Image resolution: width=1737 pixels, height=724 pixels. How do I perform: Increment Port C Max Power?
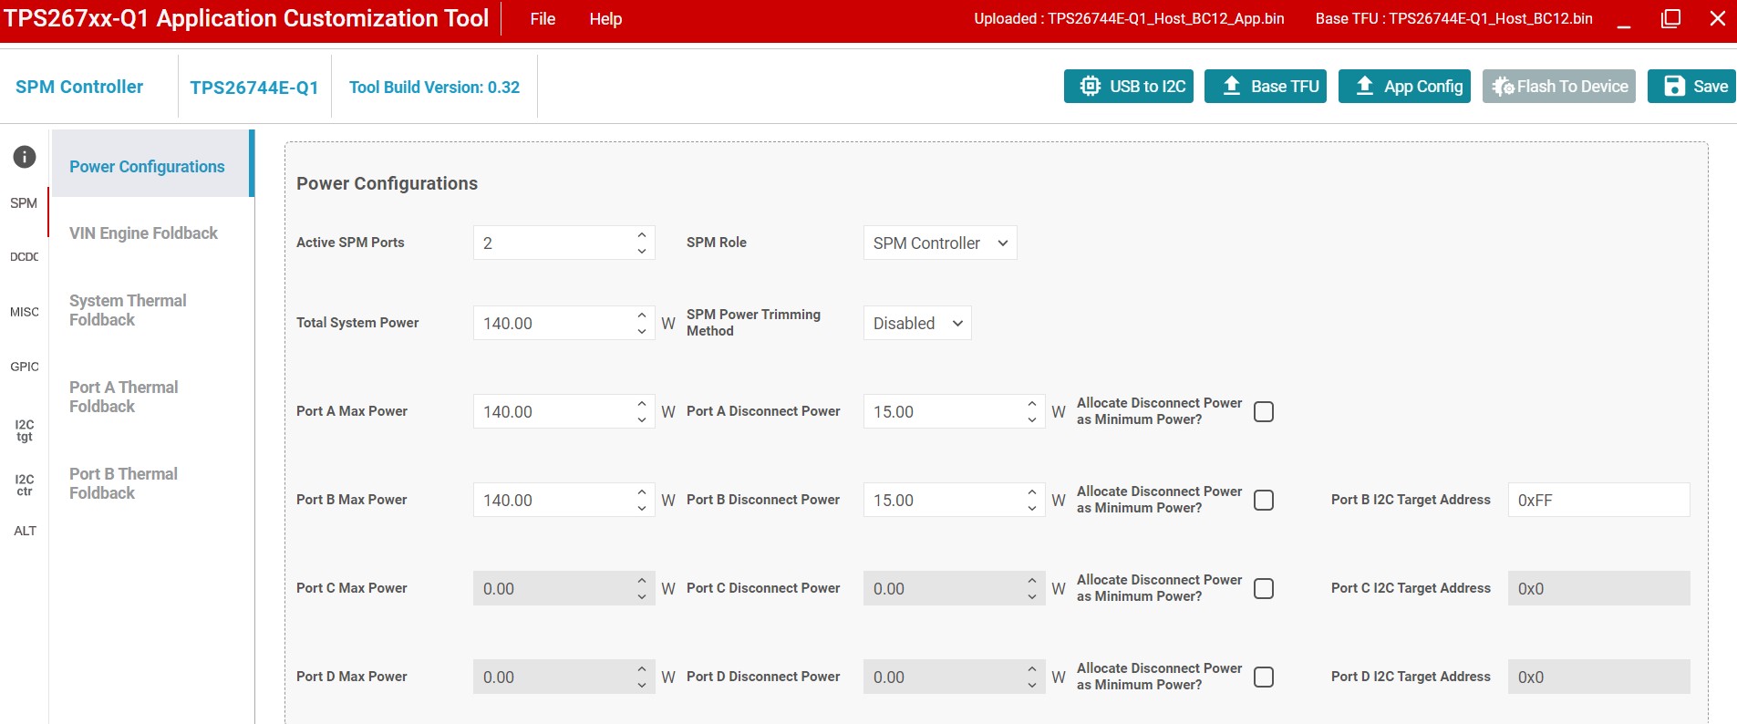click(642, 580)
